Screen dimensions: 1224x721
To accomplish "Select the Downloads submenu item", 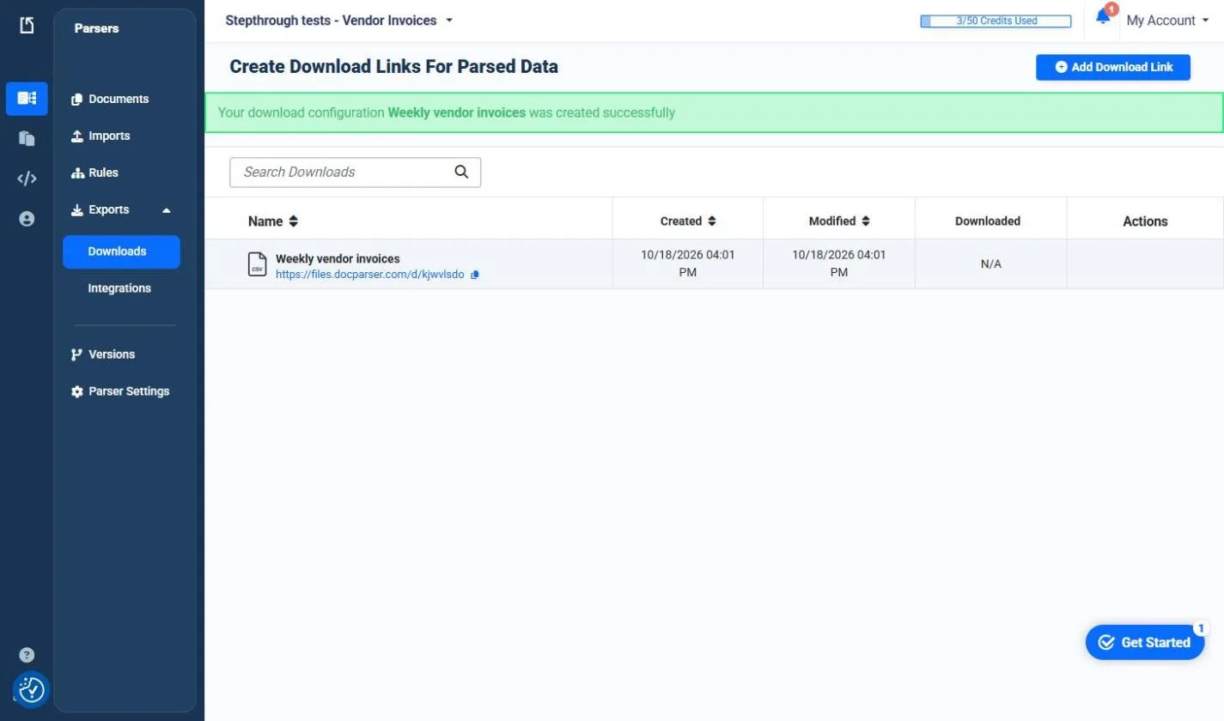I will 121,251.
